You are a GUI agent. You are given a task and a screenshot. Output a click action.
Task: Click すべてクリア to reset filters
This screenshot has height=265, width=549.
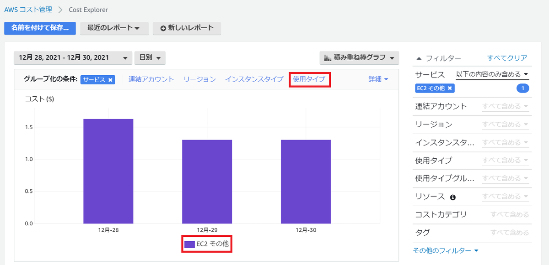point(507,58)
